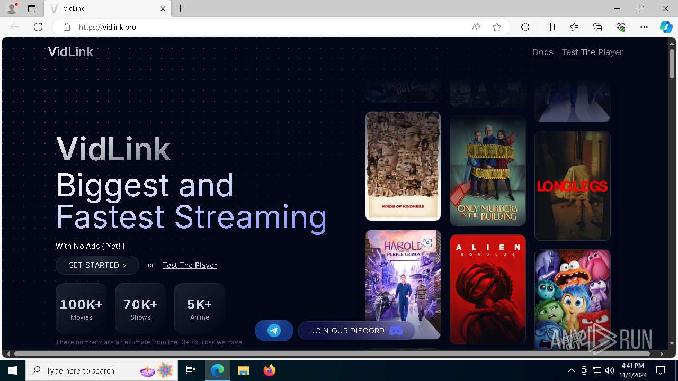Open the clock and date
Screen dimensions: 678x381
click(x=633, y=370)
